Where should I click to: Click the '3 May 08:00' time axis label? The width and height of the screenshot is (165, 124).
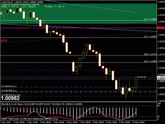(45, 122)
